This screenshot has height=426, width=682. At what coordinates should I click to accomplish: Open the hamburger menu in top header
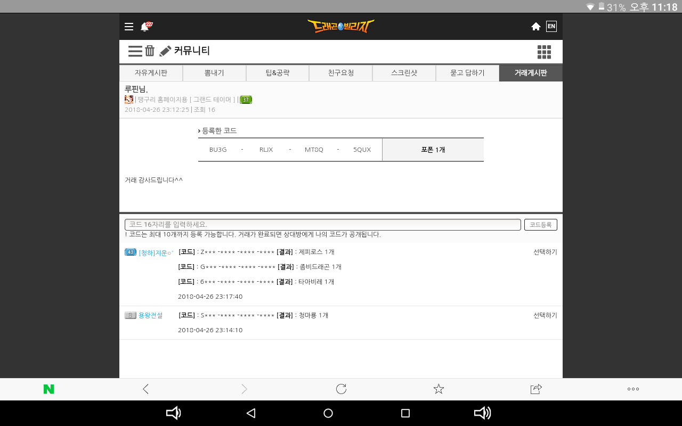(128, 27)
